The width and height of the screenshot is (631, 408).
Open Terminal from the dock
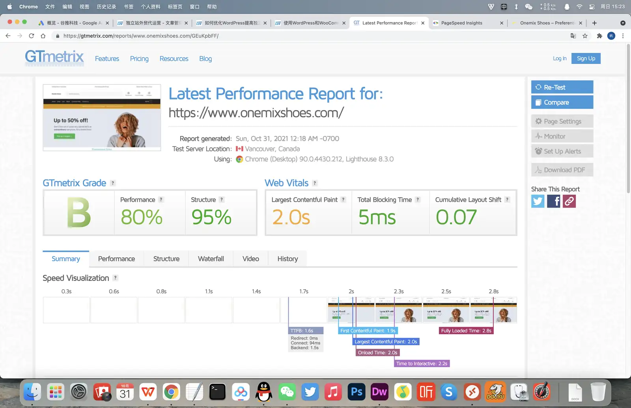(217, 392)
